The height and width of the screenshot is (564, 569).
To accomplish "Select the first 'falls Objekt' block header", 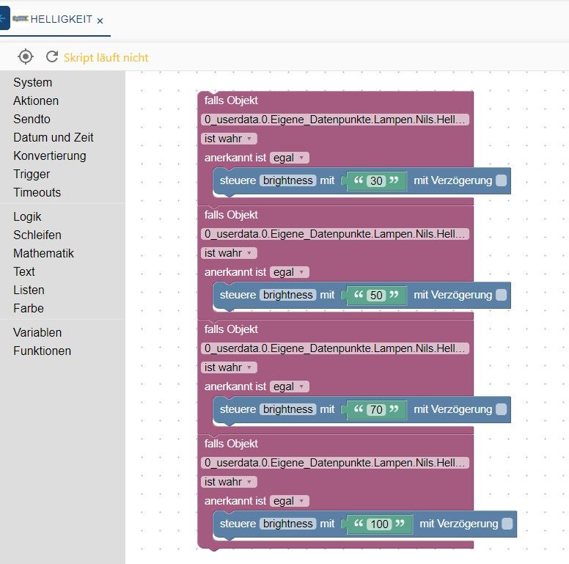I will (x=231, y=100).
